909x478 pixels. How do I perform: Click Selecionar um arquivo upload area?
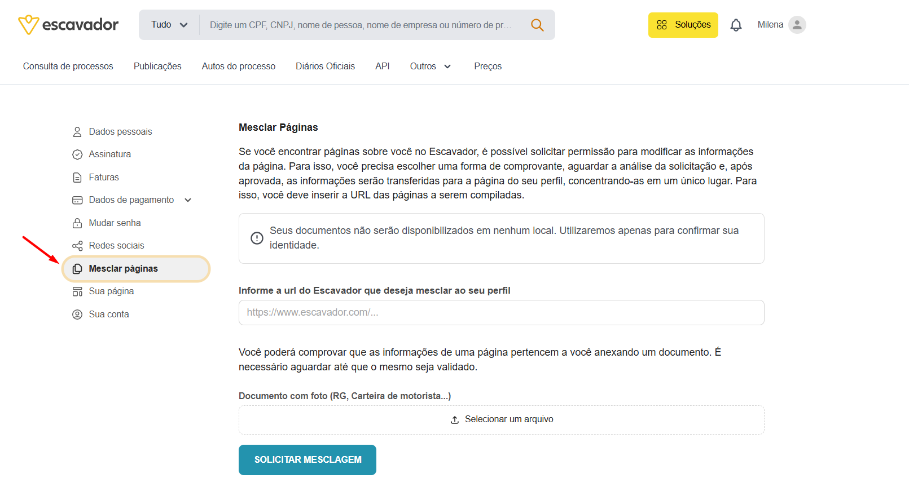pos(502,420)
